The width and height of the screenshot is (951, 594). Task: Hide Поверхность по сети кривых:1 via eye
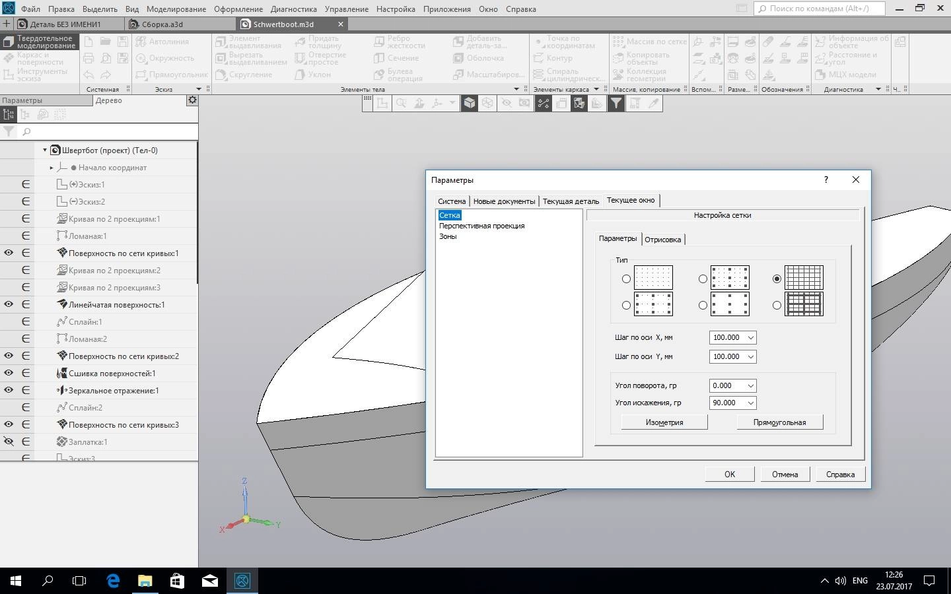(x=9, y=253)
